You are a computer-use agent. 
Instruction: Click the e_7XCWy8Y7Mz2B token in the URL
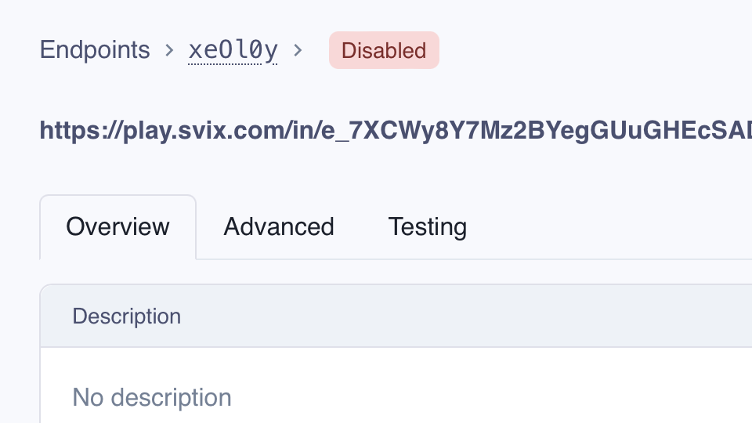[415, 130]
